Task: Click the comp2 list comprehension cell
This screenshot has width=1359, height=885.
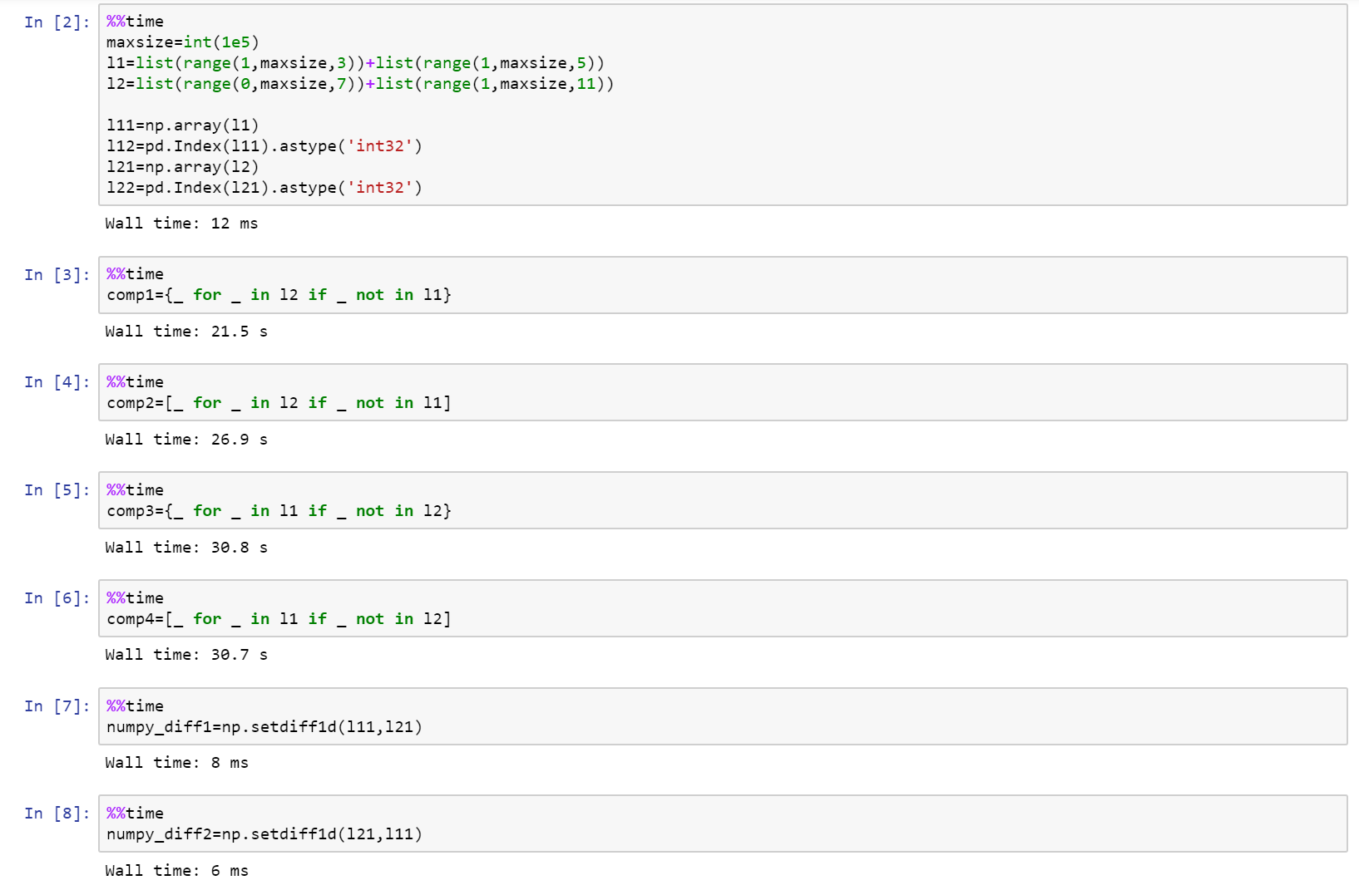Action: point(723,392)
